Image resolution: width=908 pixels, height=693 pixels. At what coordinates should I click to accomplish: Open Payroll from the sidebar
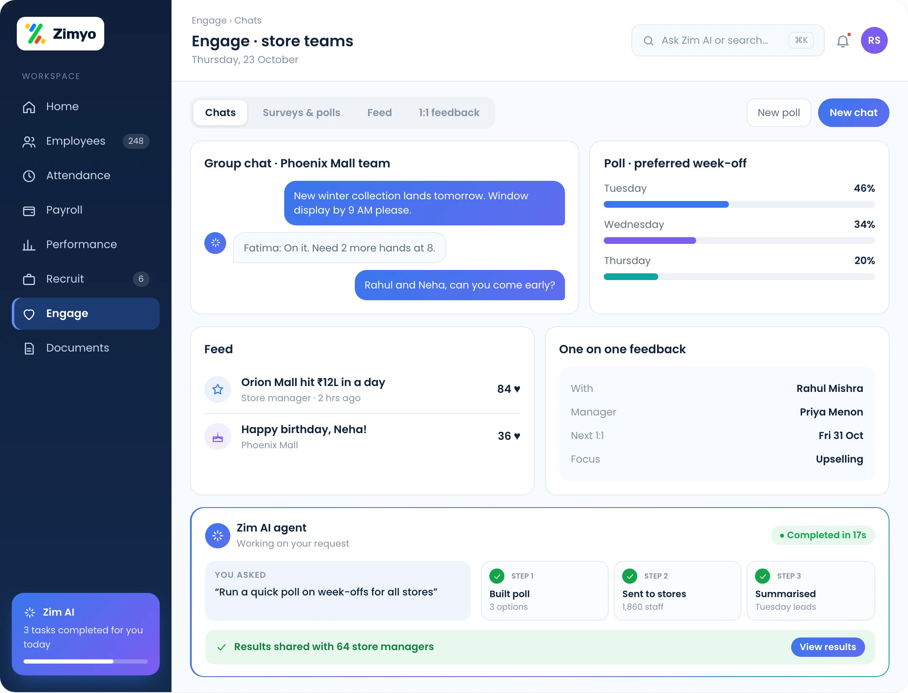86,210
